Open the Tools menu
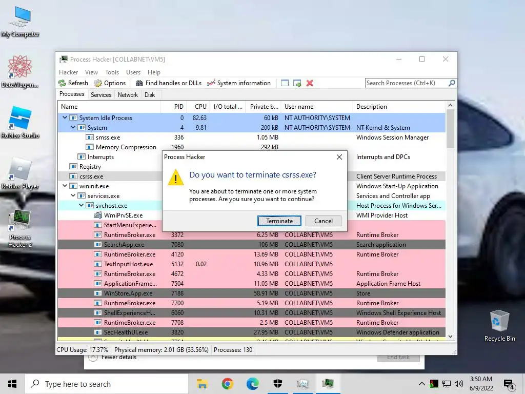525x394 pixels. tap(112, 72)
